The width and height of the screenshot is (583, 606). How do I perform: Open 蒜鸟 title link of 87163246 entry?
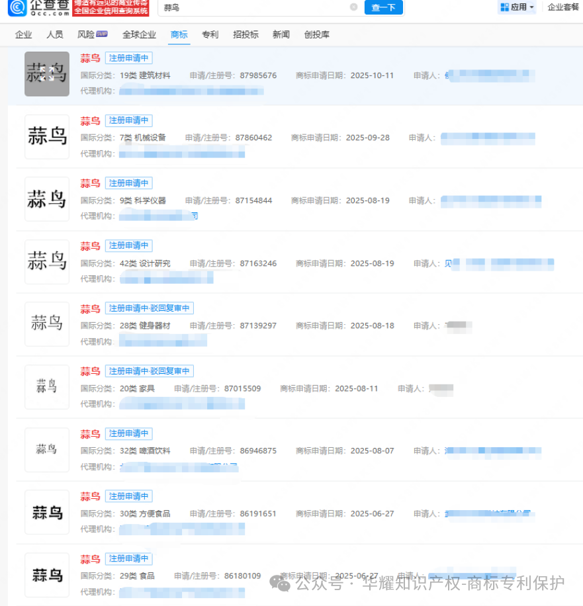[90, 246]
